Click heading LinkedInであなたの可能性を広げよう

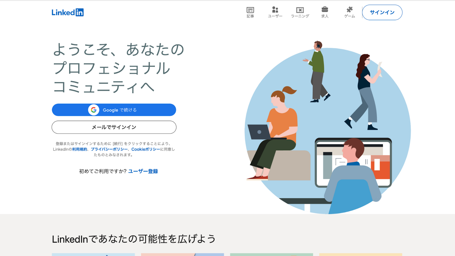tap(134, 239)
